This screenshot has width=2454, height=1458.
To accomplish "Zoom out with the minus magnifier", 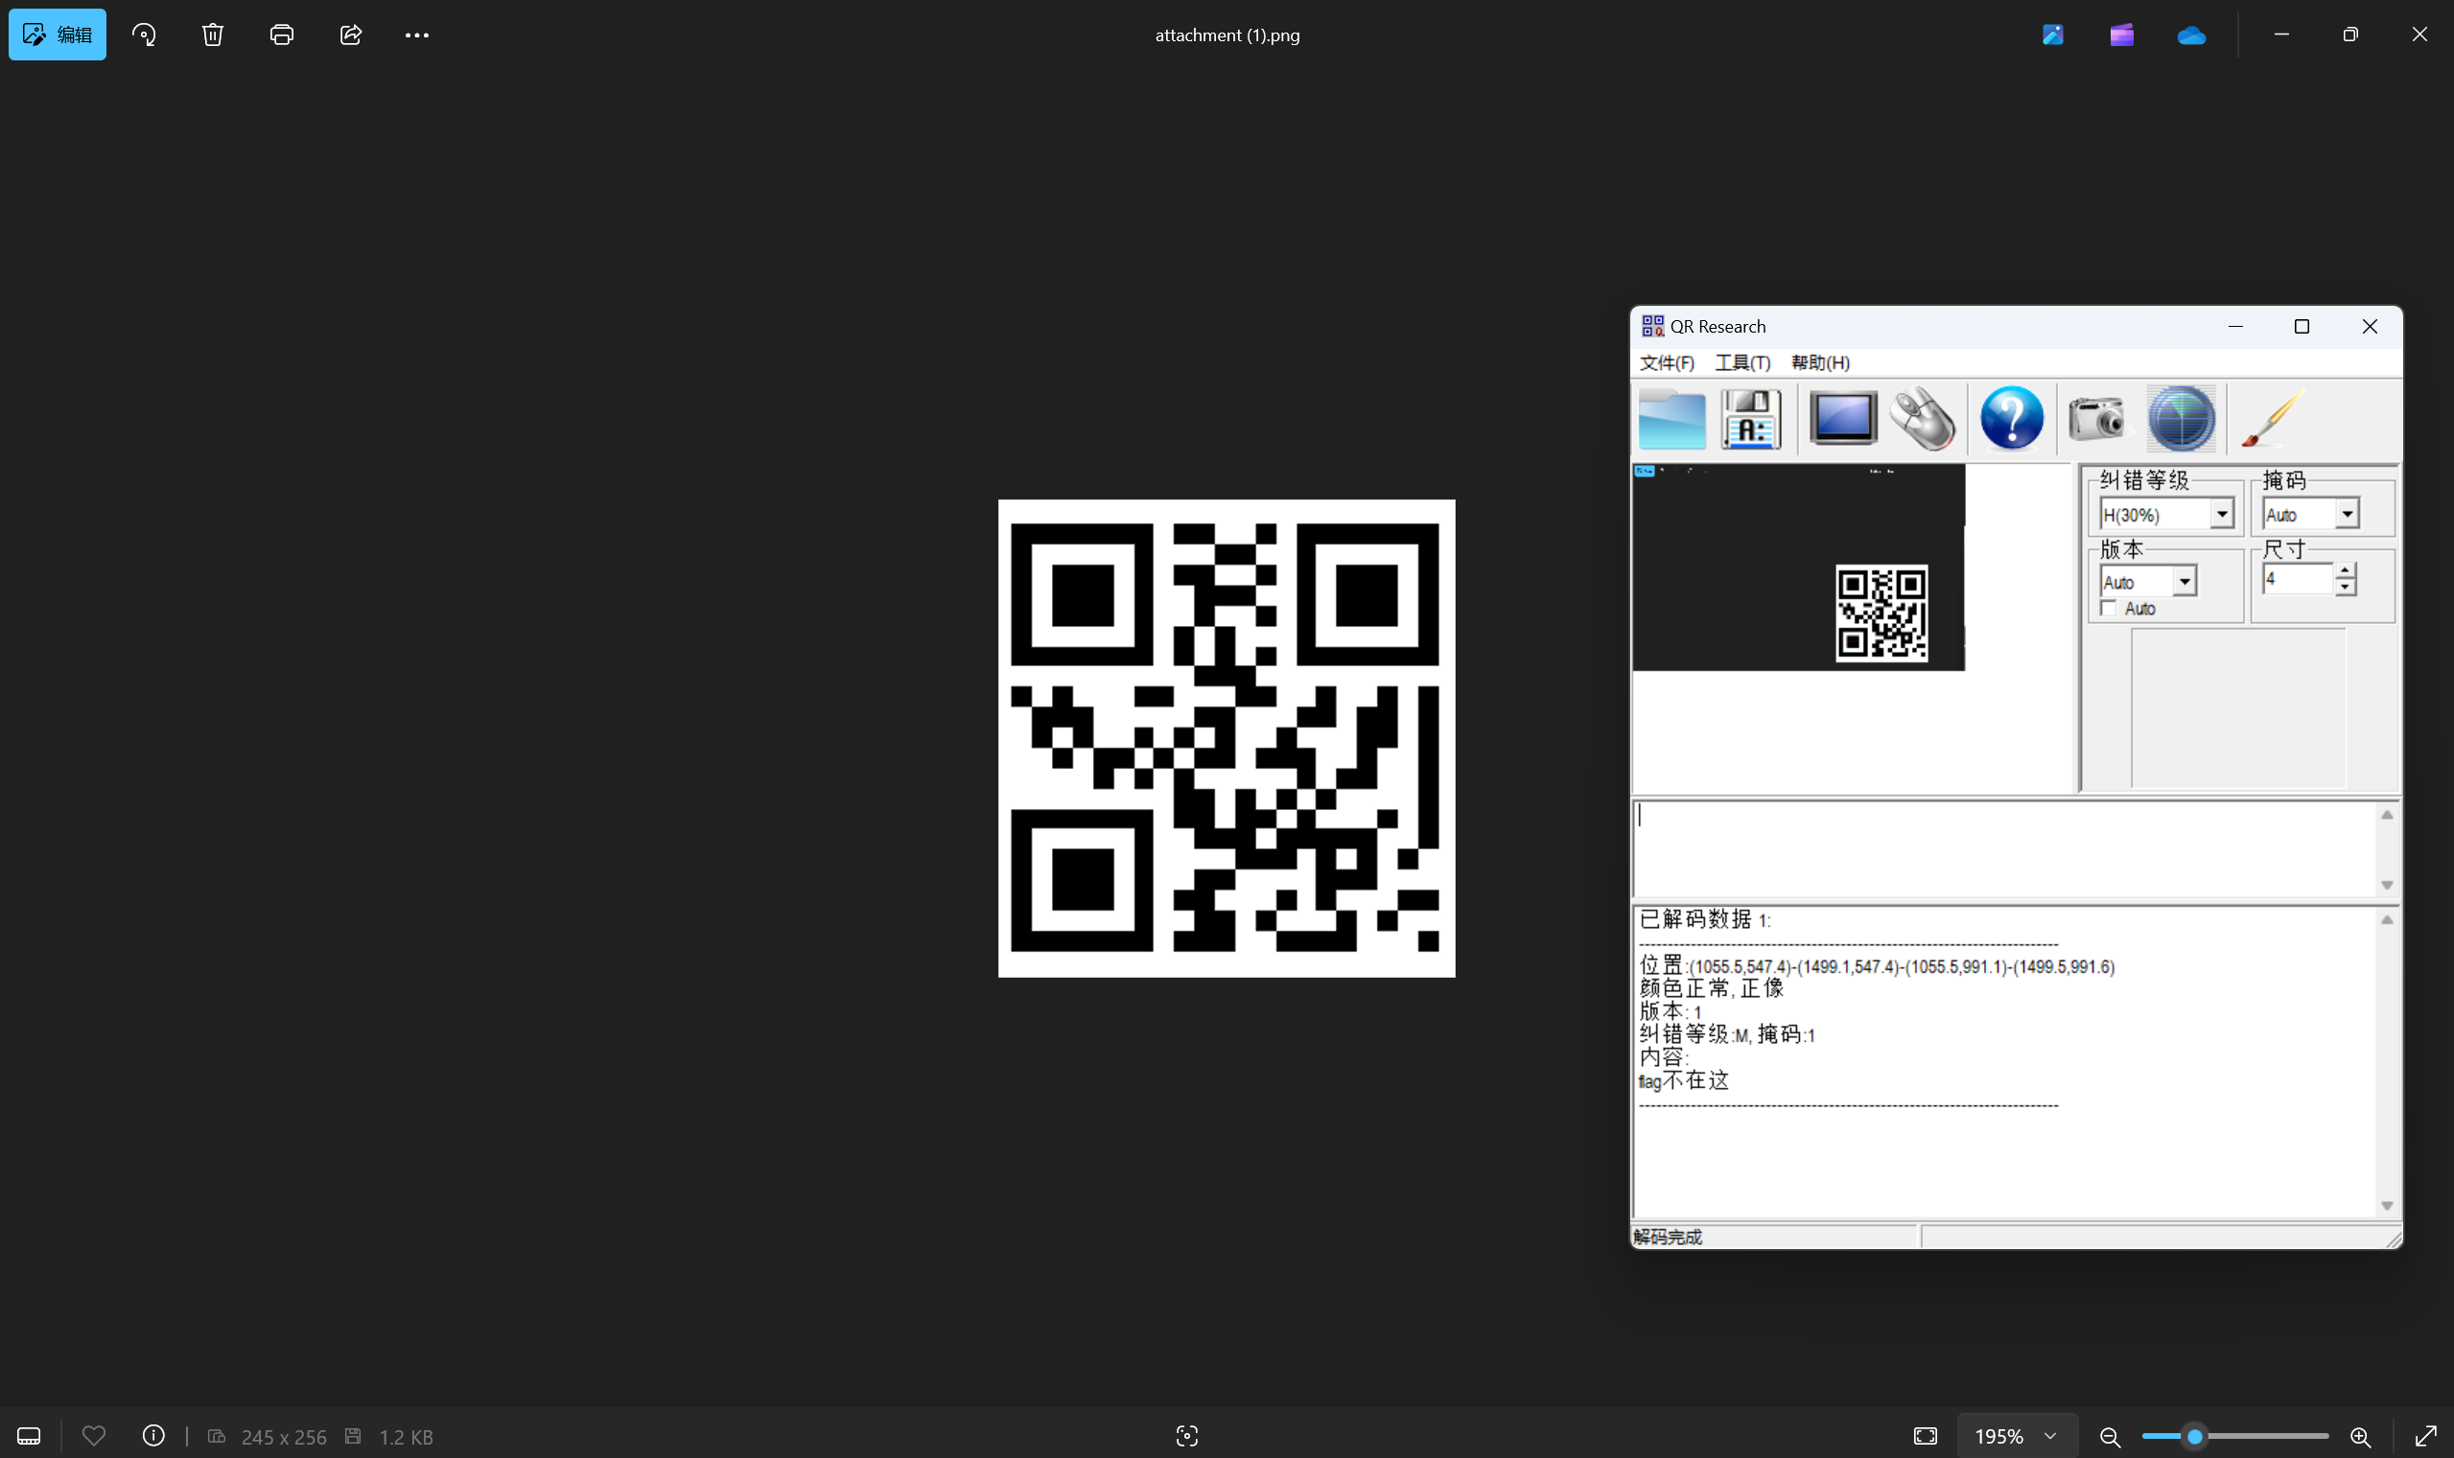I will click(x=2109, y=1436).
